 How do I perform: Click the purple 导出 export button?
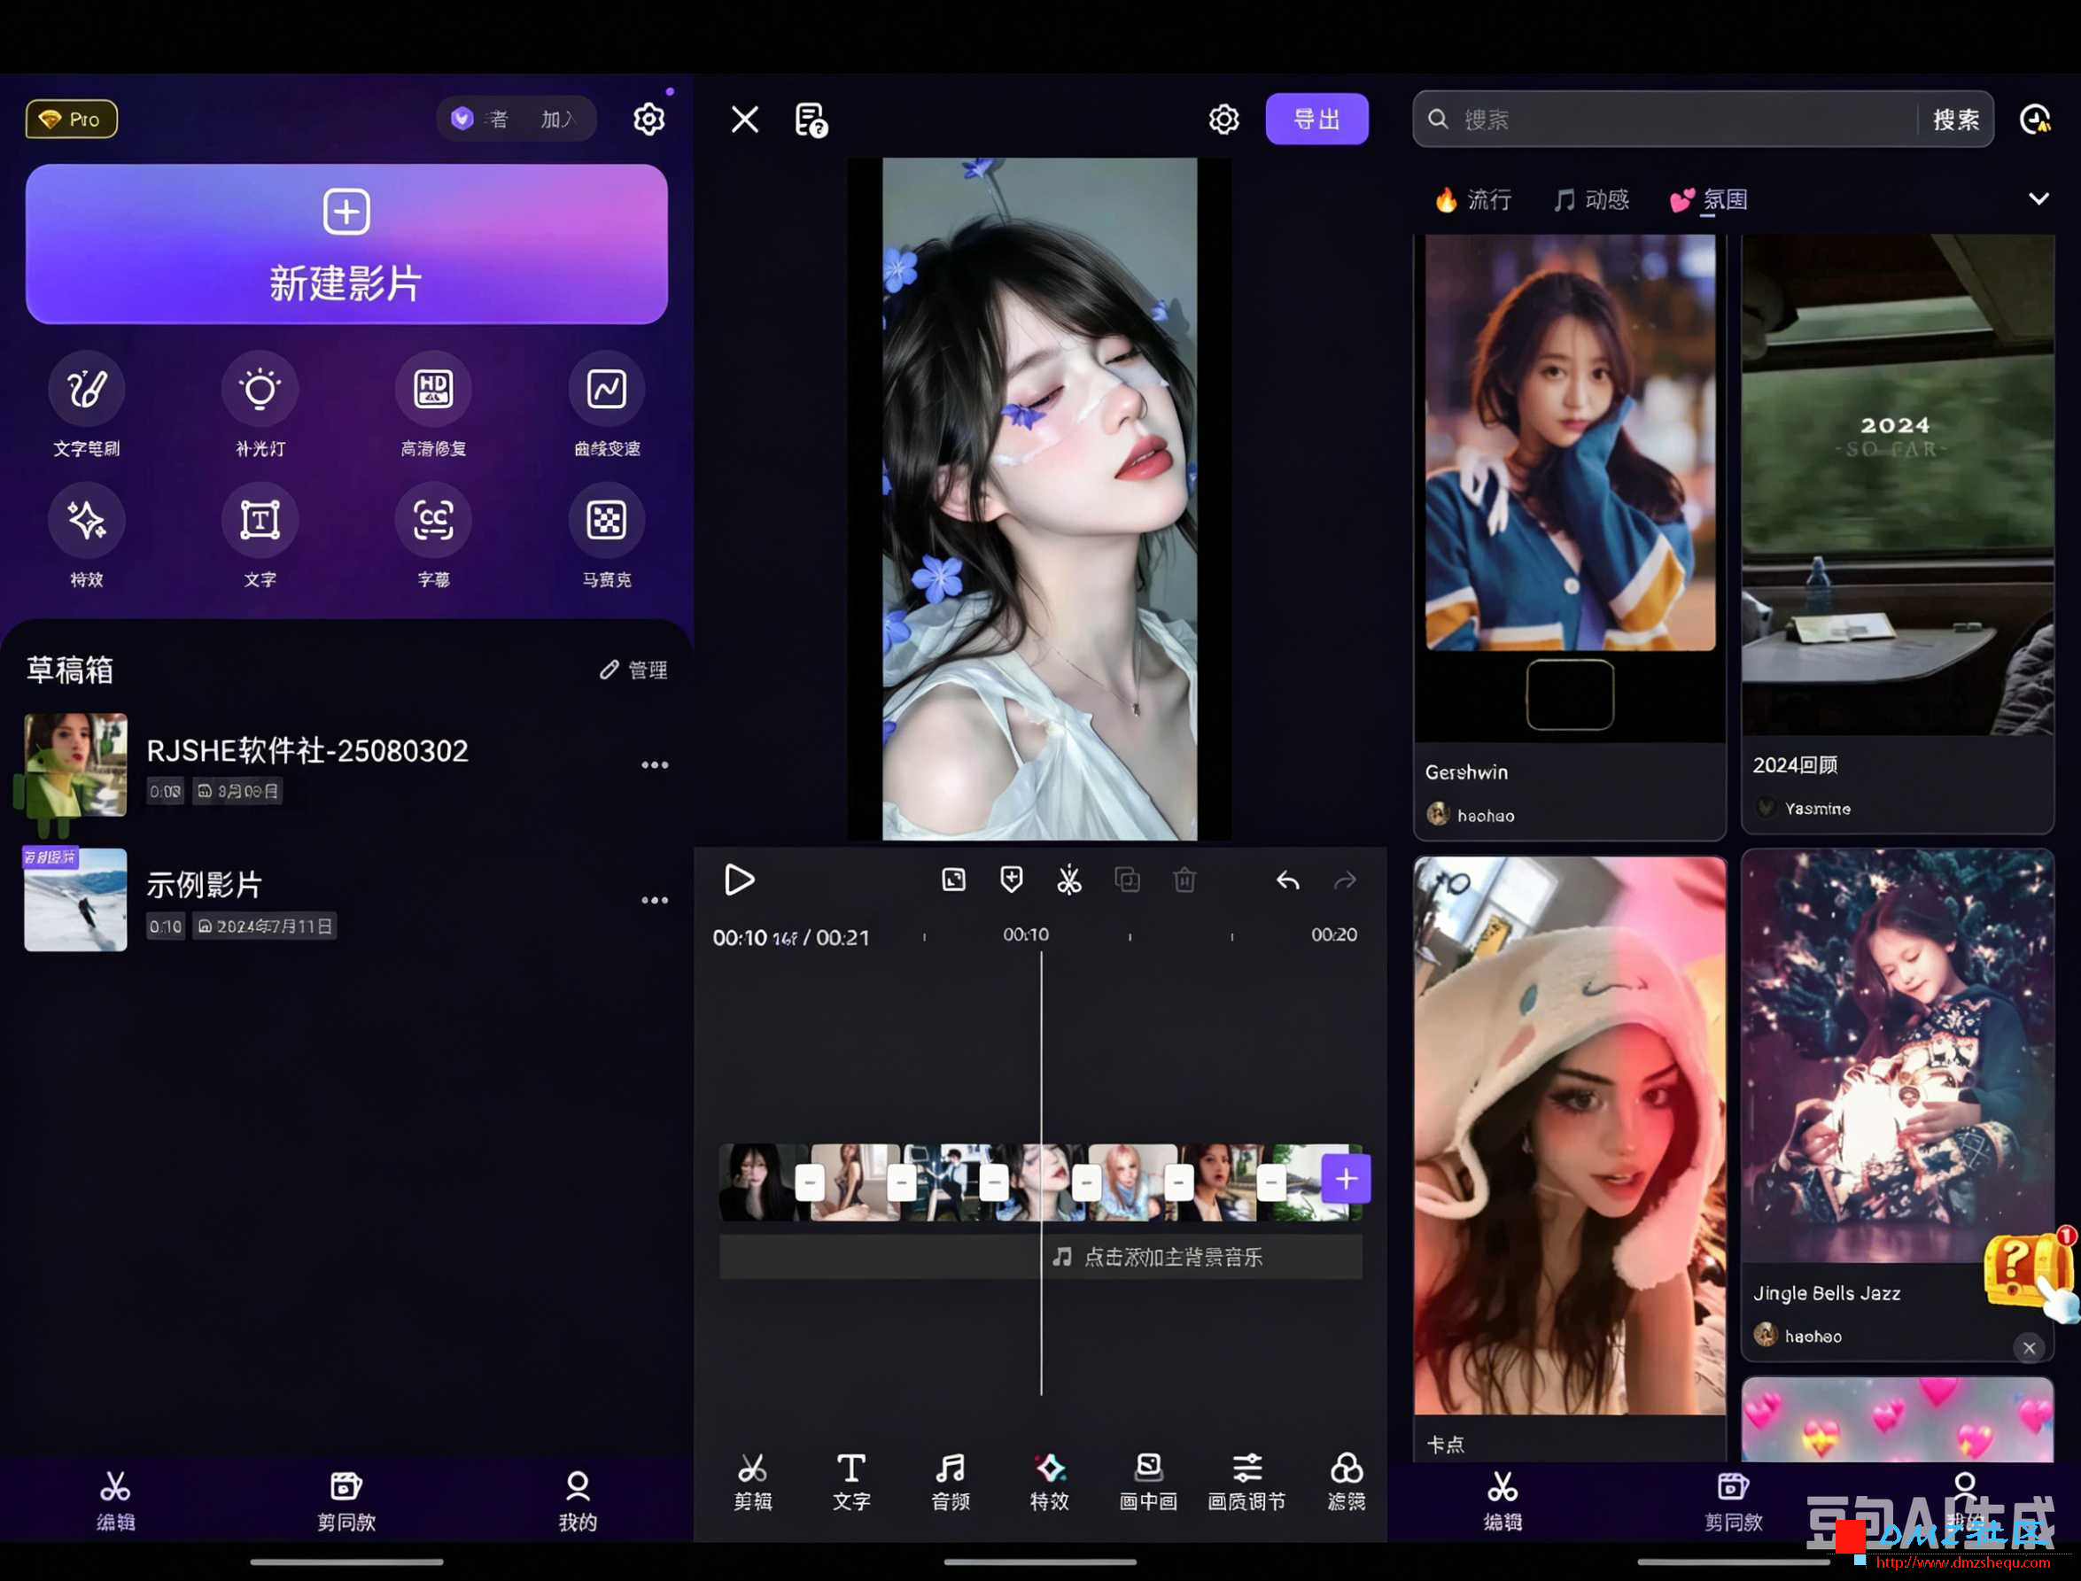[x=1316, y=119]
